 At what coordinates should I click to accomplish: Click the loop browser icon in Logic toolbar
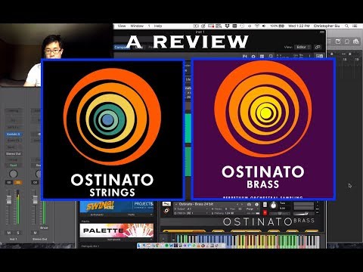[347, 42]
